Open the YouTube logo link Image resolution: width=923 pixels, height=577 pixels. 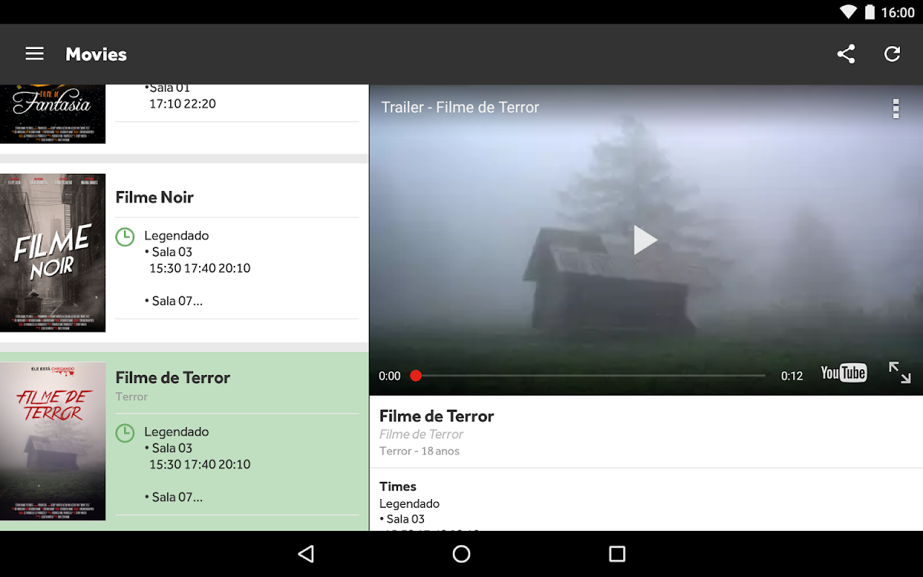[844, 373]
